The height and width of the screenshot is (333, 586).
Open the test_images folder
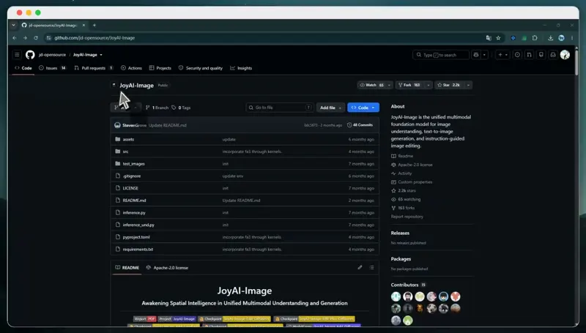pyautogui.click(x=133, y=164)
